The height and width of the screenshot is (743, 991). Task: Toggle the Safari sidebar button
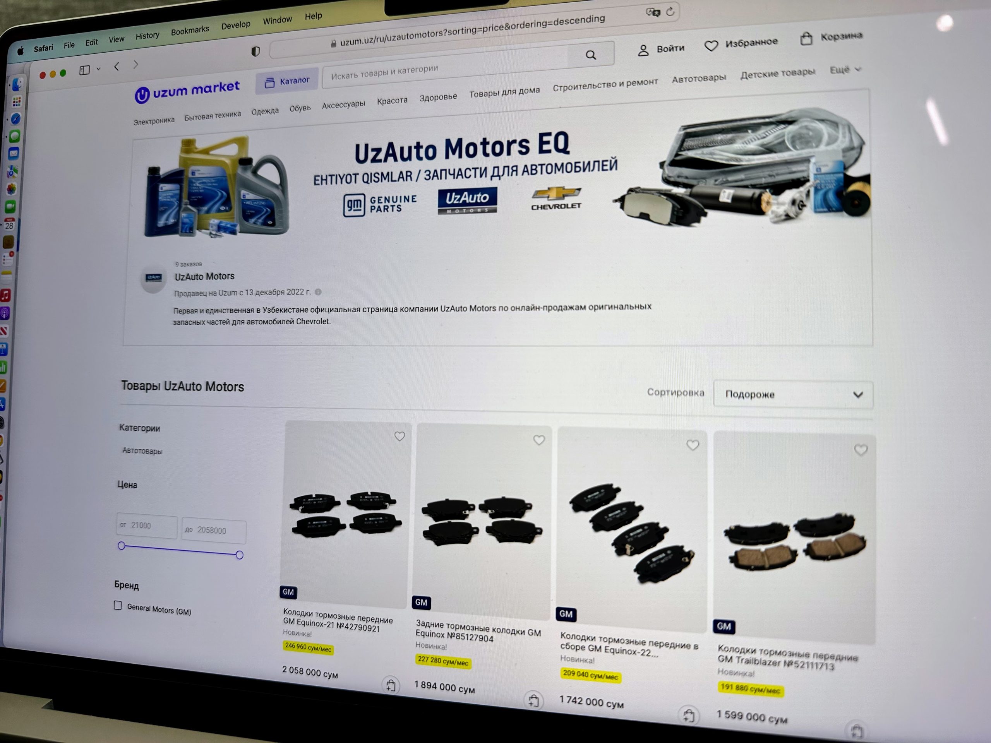click(x=85, y=70)
